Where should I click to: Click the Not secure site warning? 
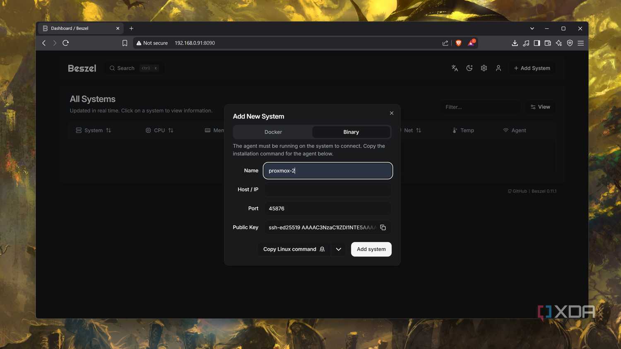point(152,43)
